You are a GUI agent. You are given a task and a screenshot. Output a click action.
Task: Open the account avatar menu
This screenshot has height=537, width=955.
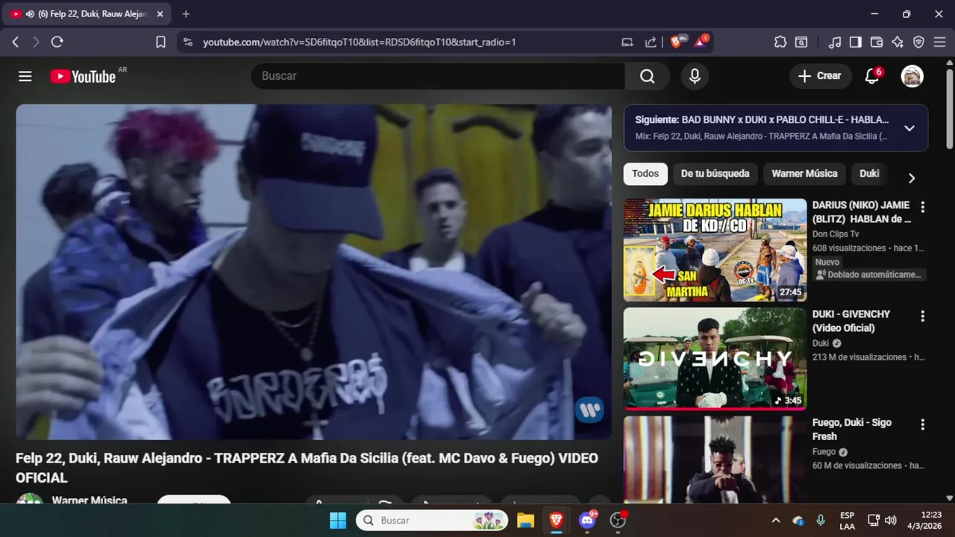912,76
